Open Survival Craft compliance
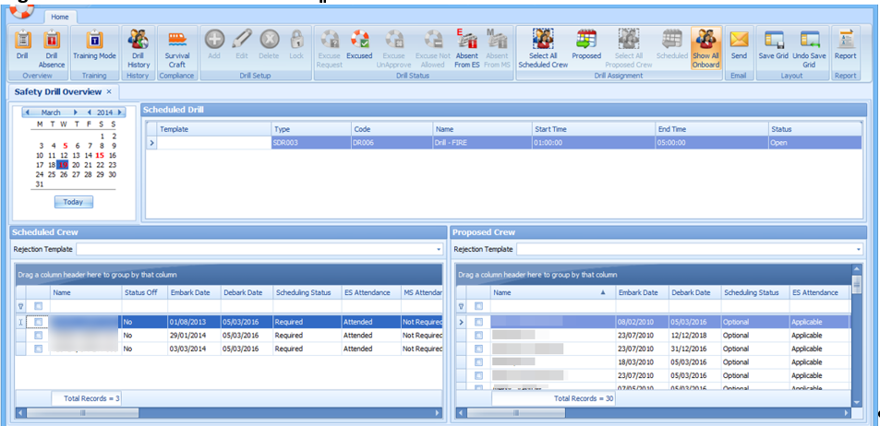880x426 pixels. [177, 48]
